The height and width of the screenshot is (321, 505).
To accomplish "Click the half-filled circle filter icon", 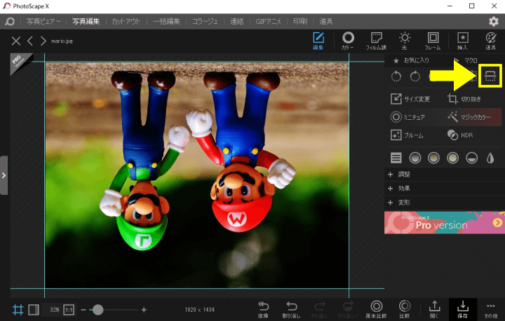I will tap(471, 158).
